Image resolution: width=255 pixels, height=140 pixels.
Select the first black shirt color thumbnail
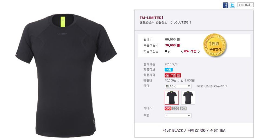[171, 98]
